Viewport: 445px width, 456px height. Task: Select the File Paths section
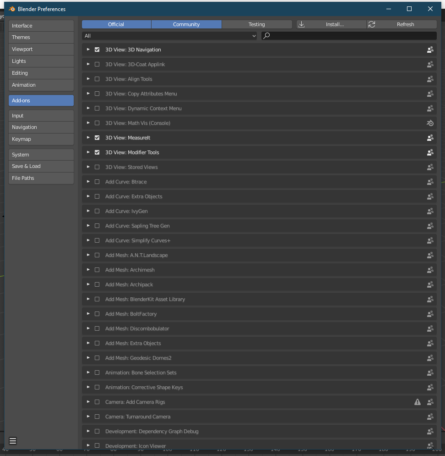click(x=41, y=178)
